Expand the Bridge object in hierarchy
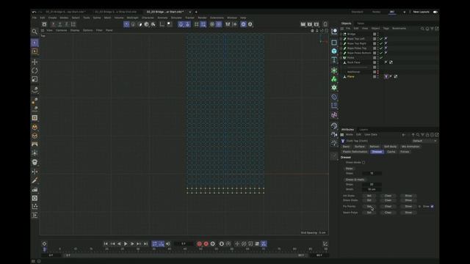 click(x=341, y=34)
